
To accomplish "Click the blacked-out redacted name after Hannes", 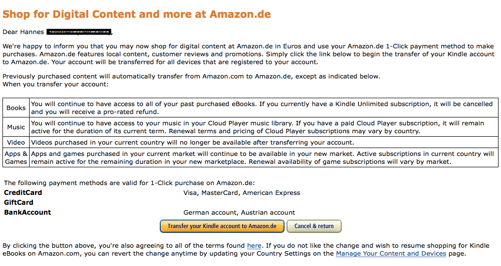I will click(x=79, y=33).
